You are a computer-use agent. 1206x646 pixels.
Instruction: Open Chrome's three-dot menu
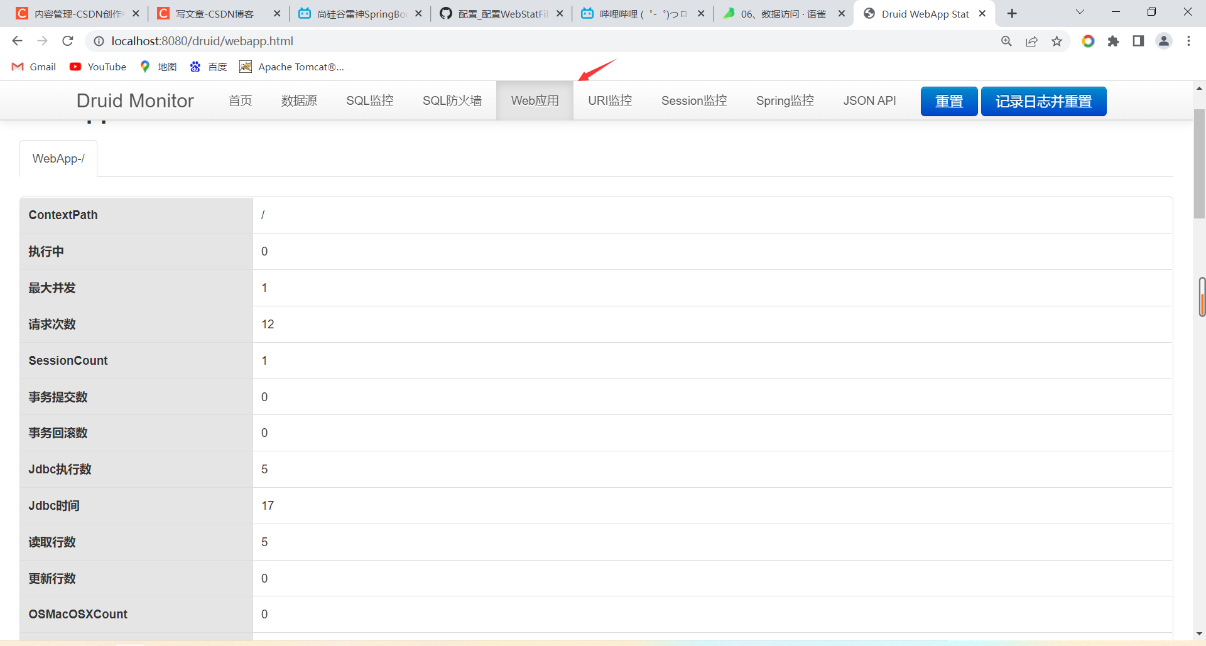point(1188,41)
